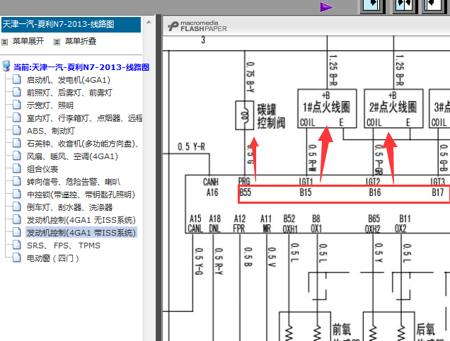Click the page icon next to 中控锁
Screen dimensions: 450x341
coord(17,194)
